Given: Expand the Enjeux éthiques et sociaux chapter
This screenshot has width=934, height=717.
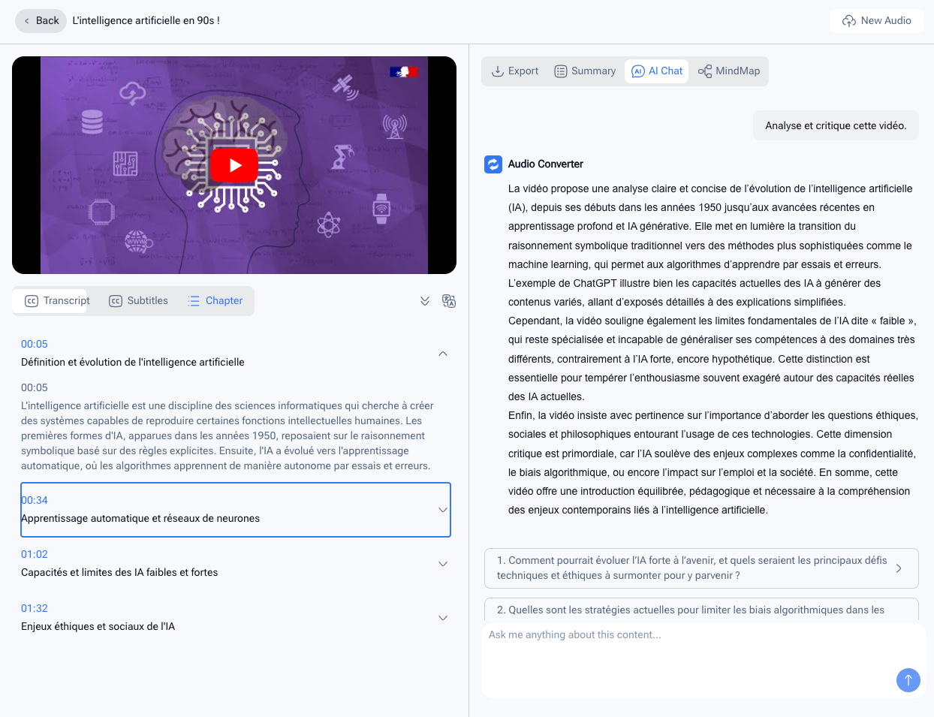Looking at the screenshot, I should pyautogui.click(x=443, y=618).
